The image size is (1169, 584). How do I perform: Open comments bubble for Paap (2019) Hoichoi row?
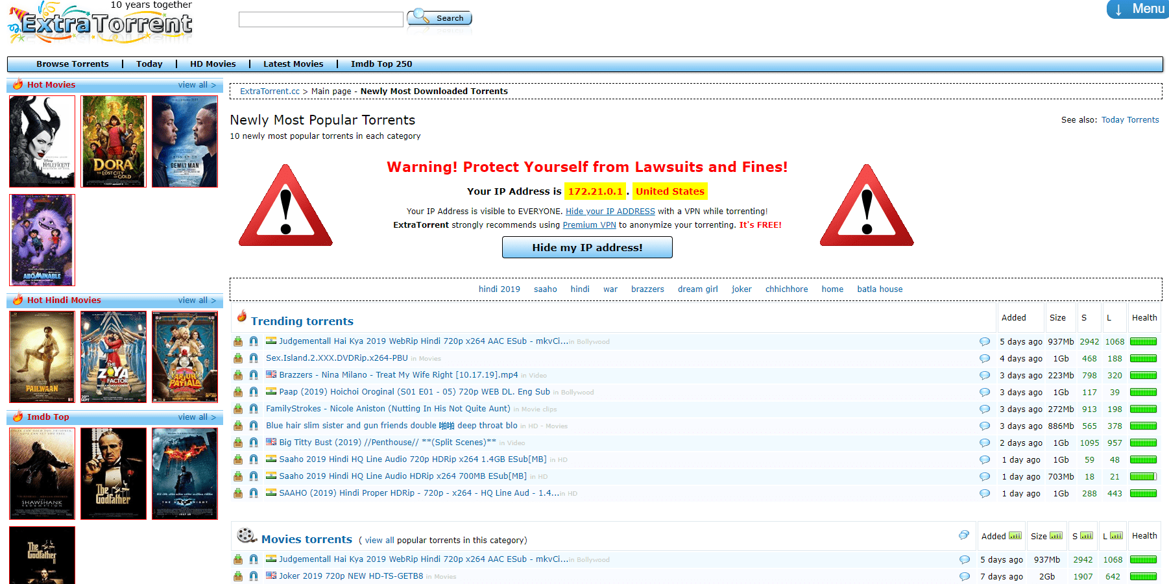click(985, 392)
